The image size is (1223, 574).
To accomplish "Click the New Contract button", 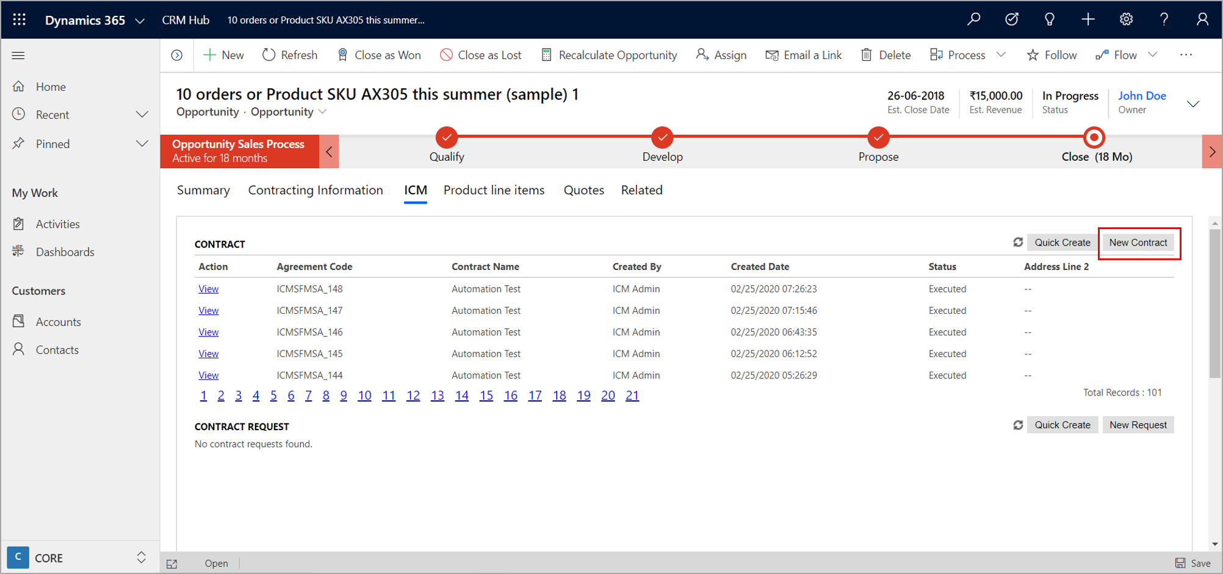I will [1138, 243].
